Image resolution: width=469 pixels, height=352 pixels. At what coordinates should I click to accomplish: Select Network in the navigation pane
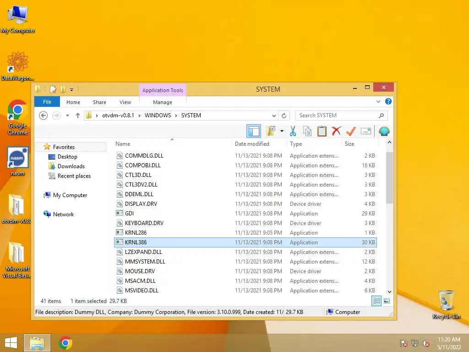pyautogui.click(x=63, y=214)
